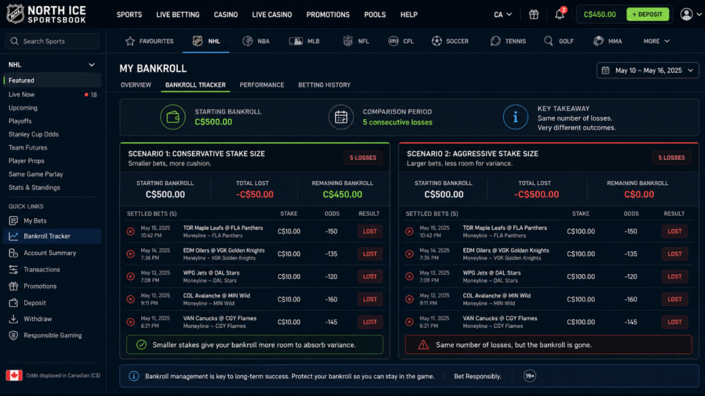Expand the More sports dropdown
705x396 pixels.
tap(656, 41)
